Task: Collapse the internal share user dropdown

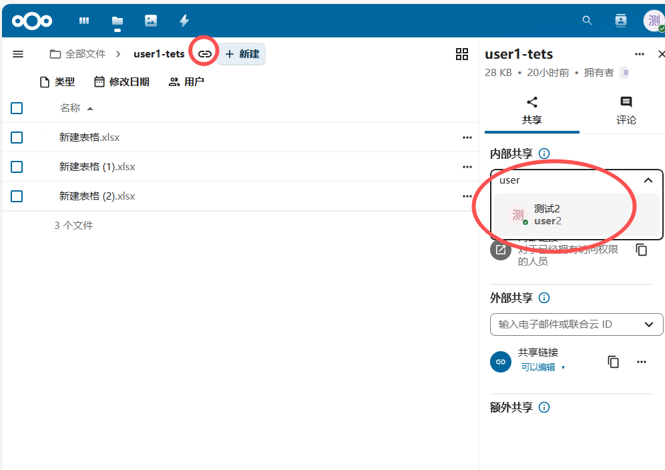Action: 648,180
